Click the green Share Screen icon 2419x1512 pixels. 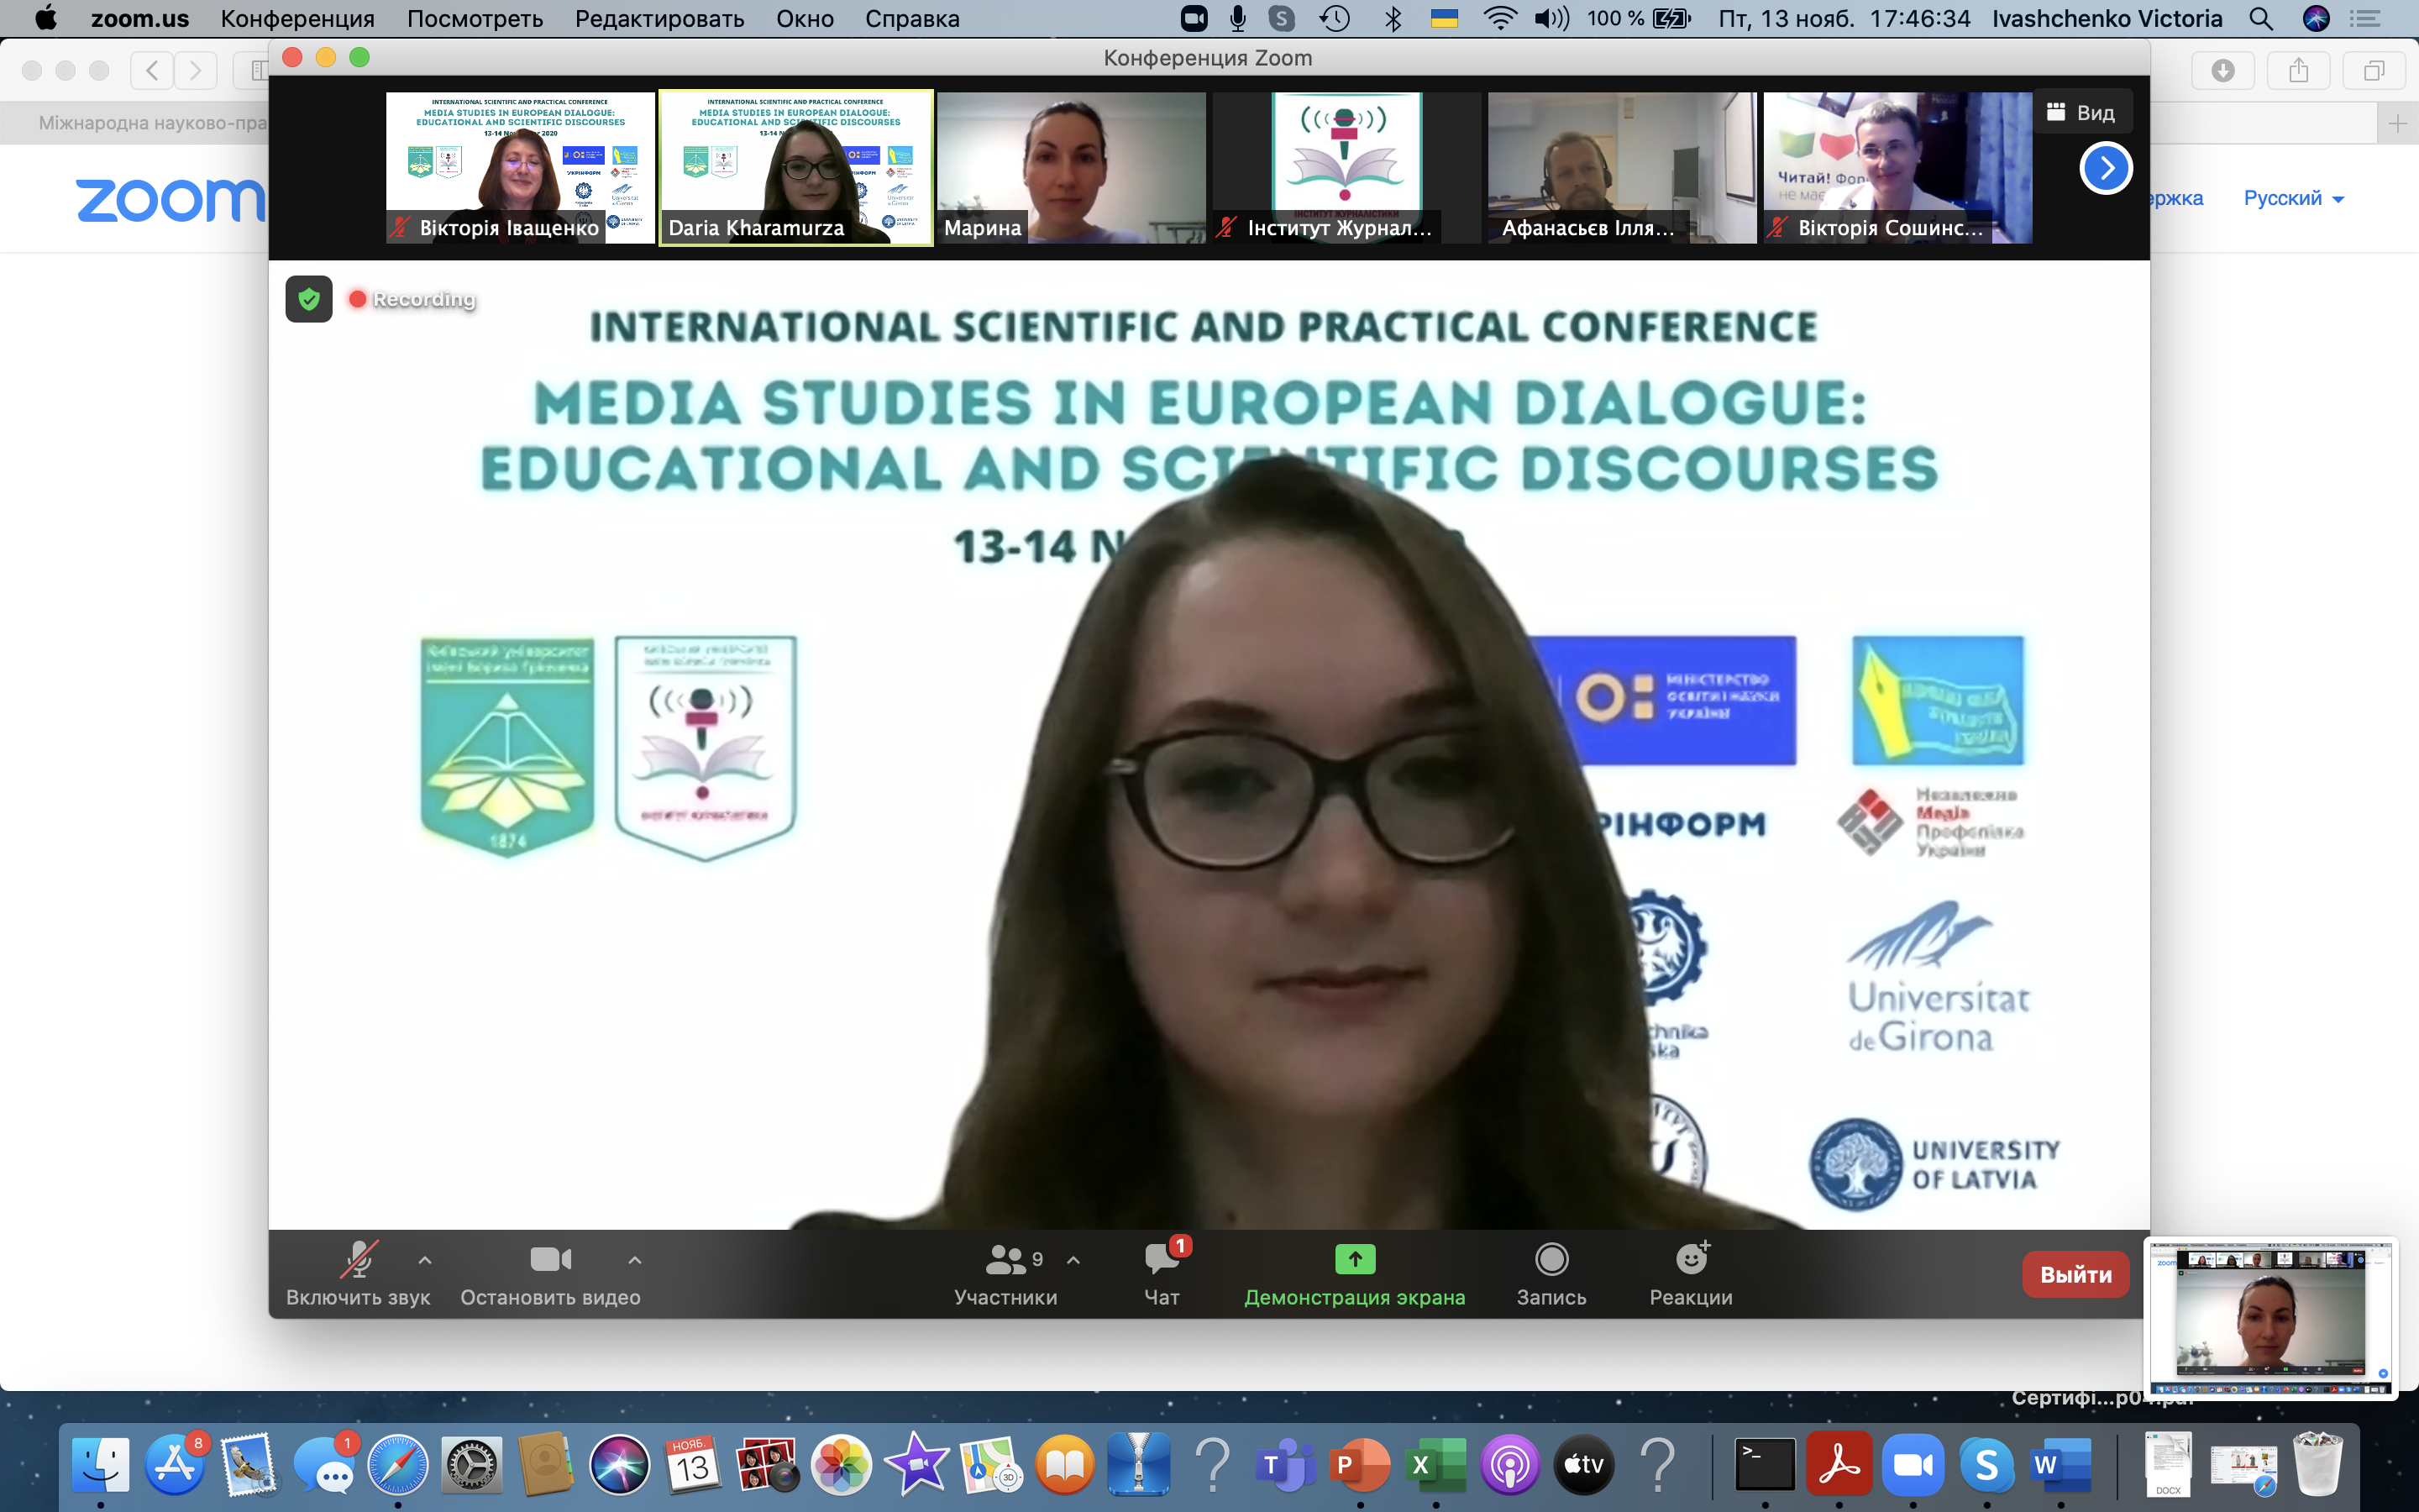point(1355,1259)
